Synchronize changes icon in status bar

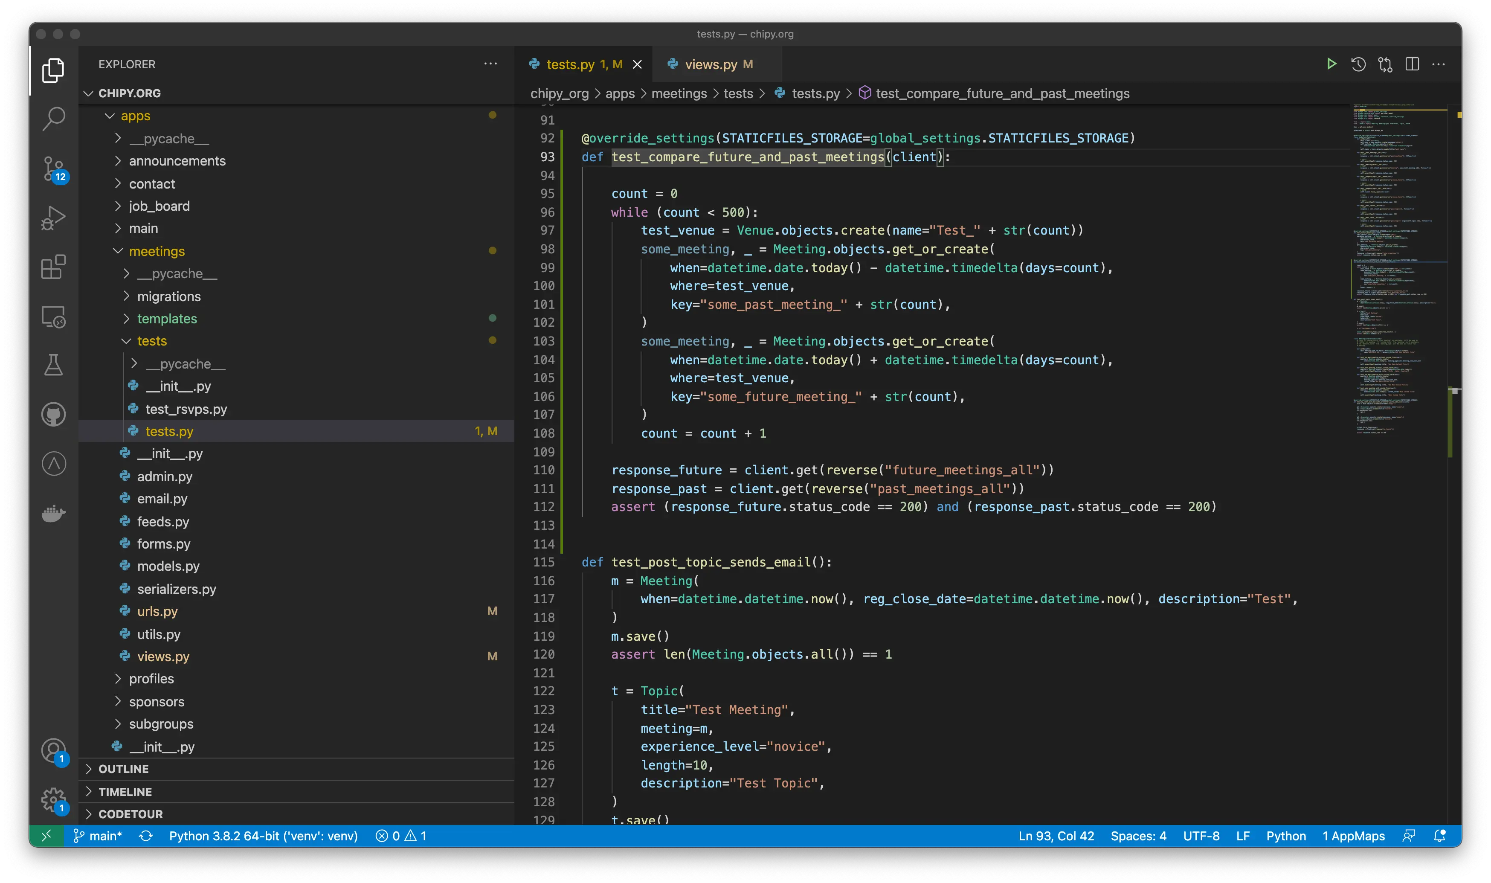coord(146,835)
